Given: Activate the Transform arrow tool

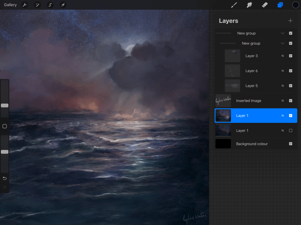Looking at the screenshot, I should coord(63,5).
